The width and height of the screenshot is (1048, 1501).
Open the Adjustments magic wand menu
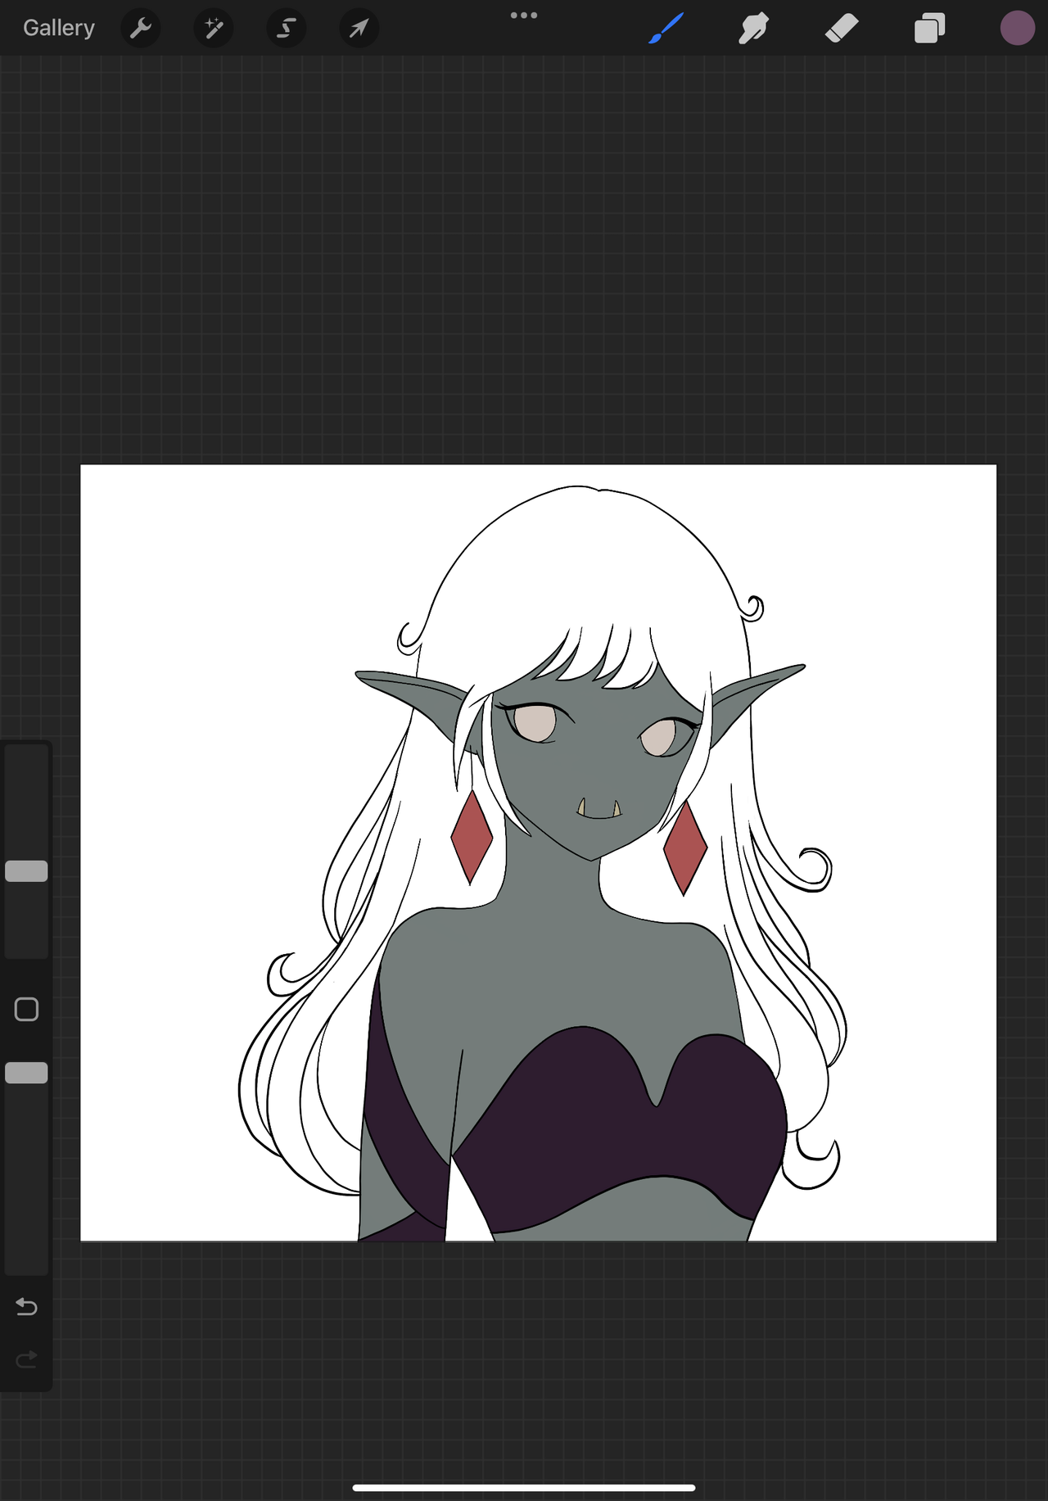click(x=214, y=28)
